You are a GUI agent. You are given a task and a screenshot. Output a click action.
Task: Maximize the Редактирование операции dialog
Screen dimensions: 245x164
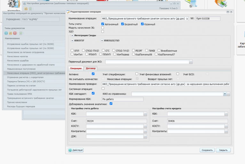point(228,12)
